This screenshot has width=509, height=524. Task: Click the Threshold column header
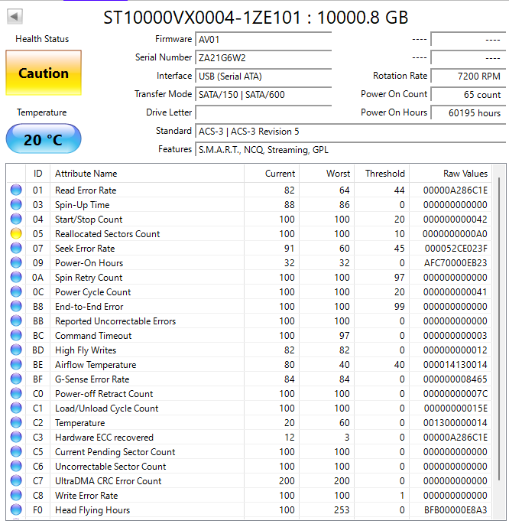(x=382, y=174)
